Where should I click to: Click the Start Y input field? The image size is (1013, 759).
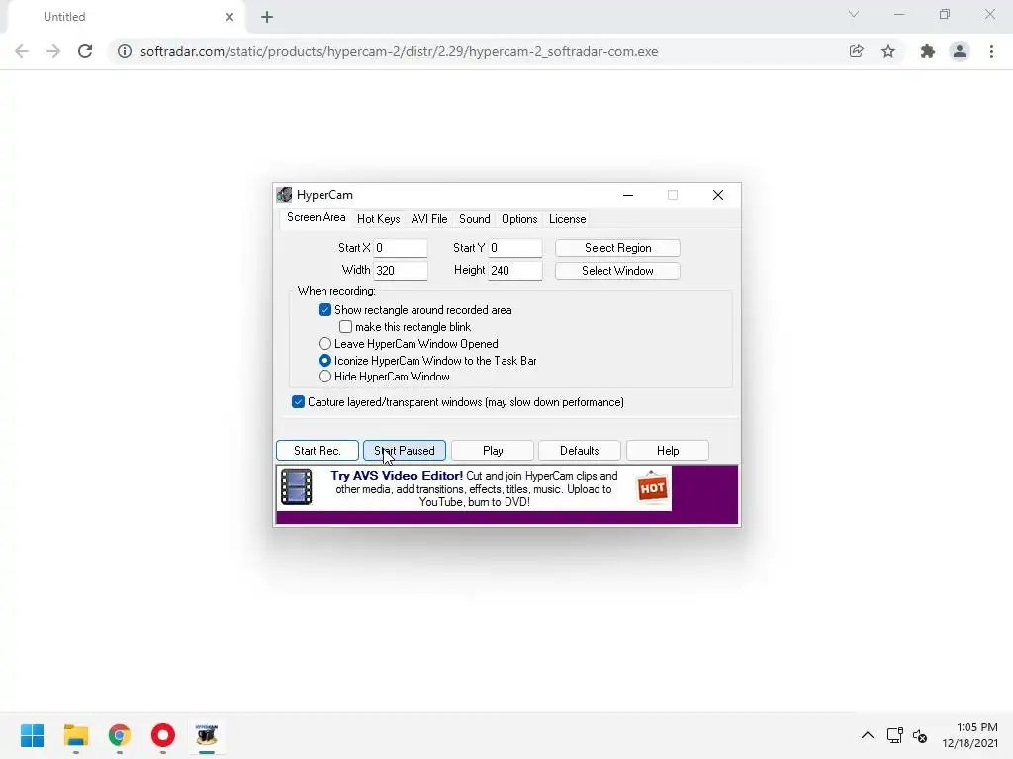[x=514, y=248]
